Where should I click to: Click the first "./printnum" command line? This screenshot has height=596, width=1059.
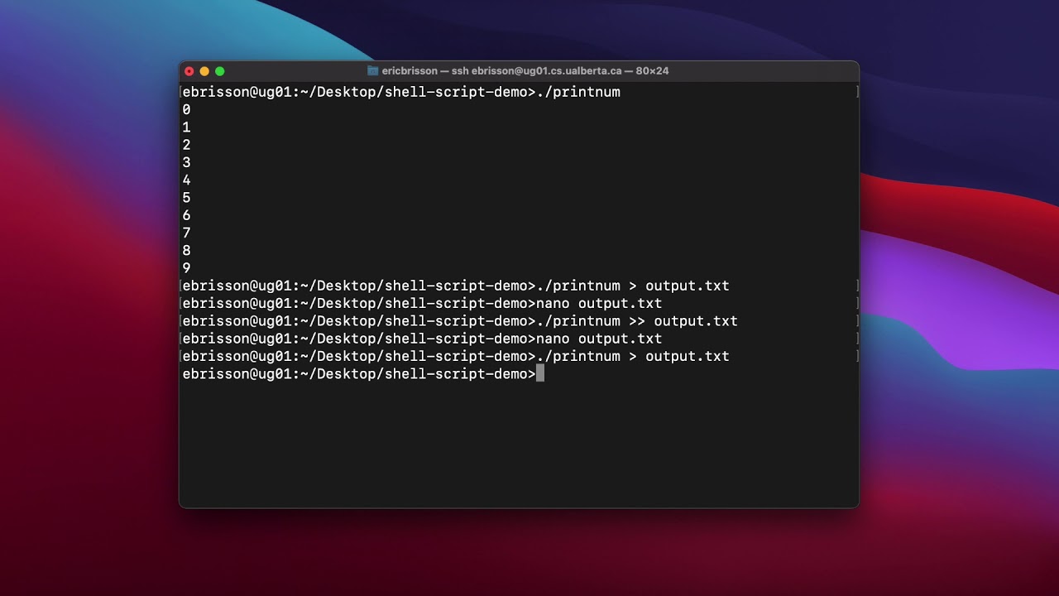(578, 92)
